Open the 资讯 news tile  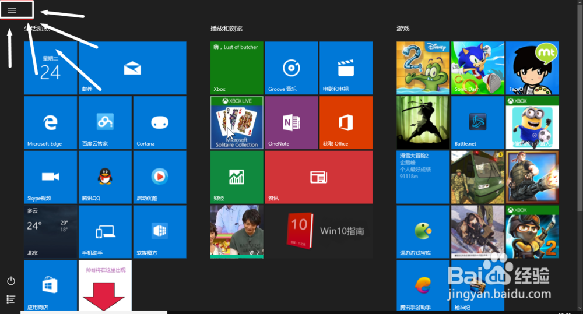[319, 177]
